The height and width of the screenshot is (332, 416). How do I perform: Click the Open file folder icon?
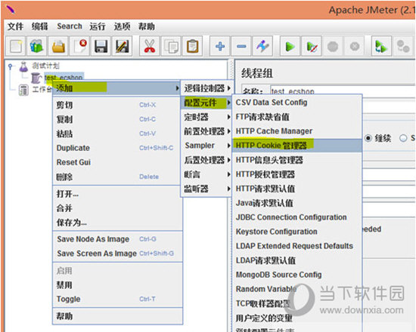pyautogui.click(x=58, y=46)
